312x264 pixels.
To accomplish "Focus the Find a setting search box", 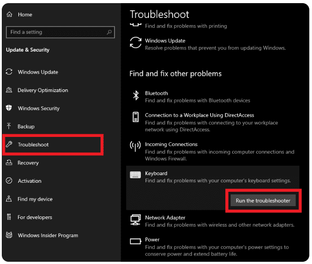I will 60,32.
